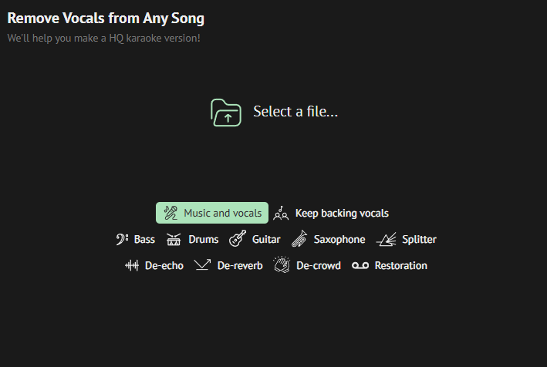The height and width of the screenshot is (367, 547).
Task: Click the folder upload icon
Action: pos(226,113)
